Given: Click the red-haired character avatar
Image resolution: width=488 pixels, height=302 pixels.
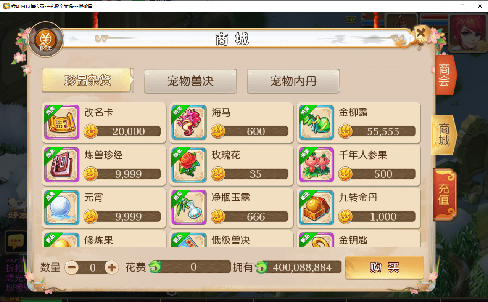Looking at the screenshot, I should point(468,33).
